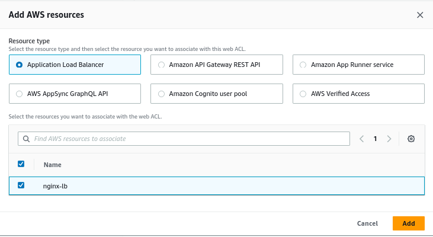This screenshot has width=433, height=237.
Task: Uncheck the nginx-lb resource checkbox
Action: coord(21,185)
